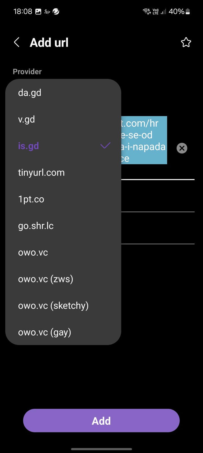The height and width of the screenshot is (453, 203).
Task: Tap the highlighted URL text field
Action: [144, 140]
